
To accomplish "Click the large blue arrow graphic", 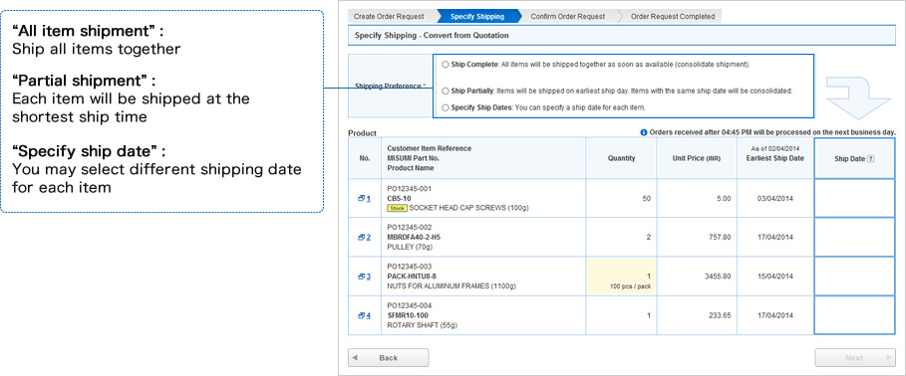I will [x=857, y=98].
